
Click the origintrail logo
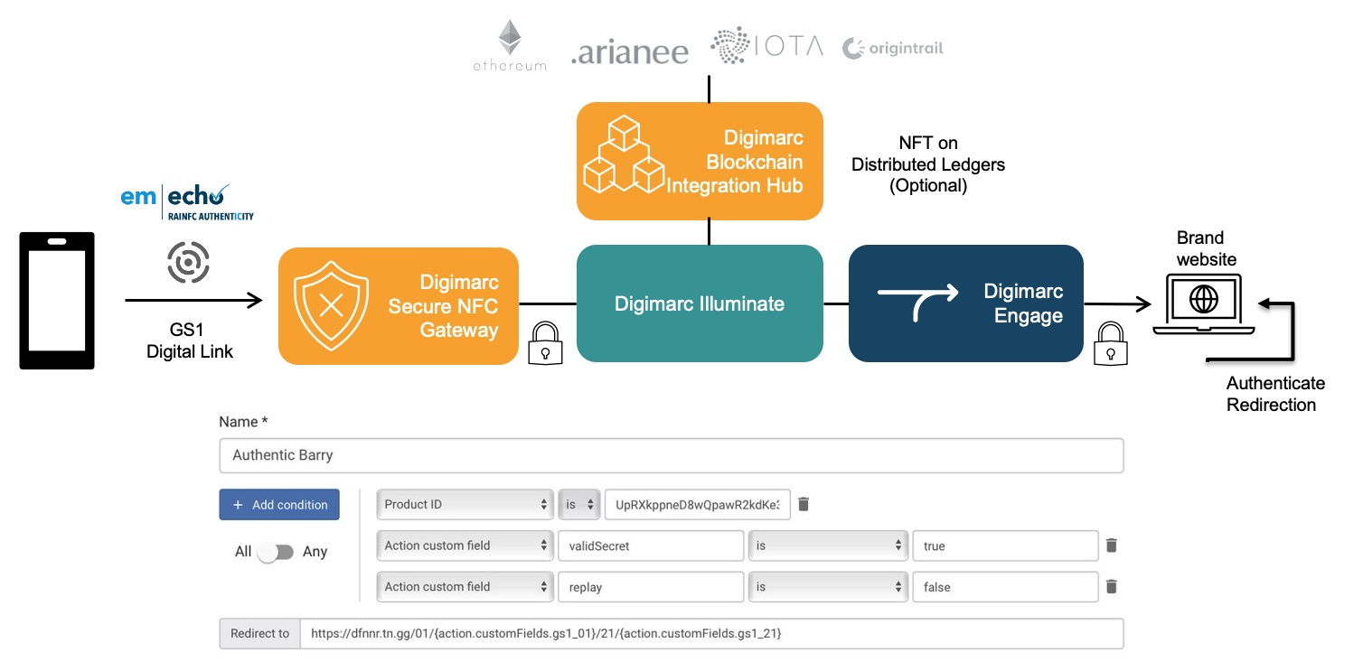(x=893, y=49)
